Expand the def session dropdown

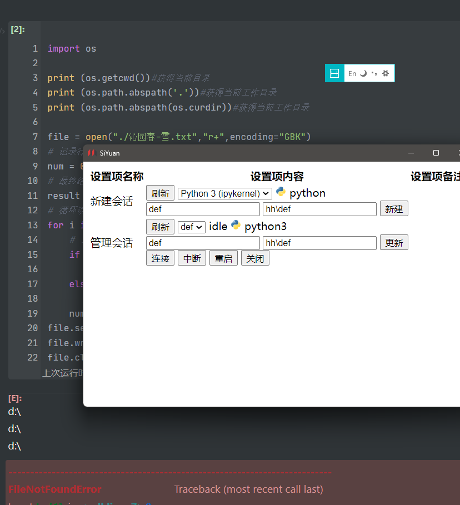click(191, 227)
